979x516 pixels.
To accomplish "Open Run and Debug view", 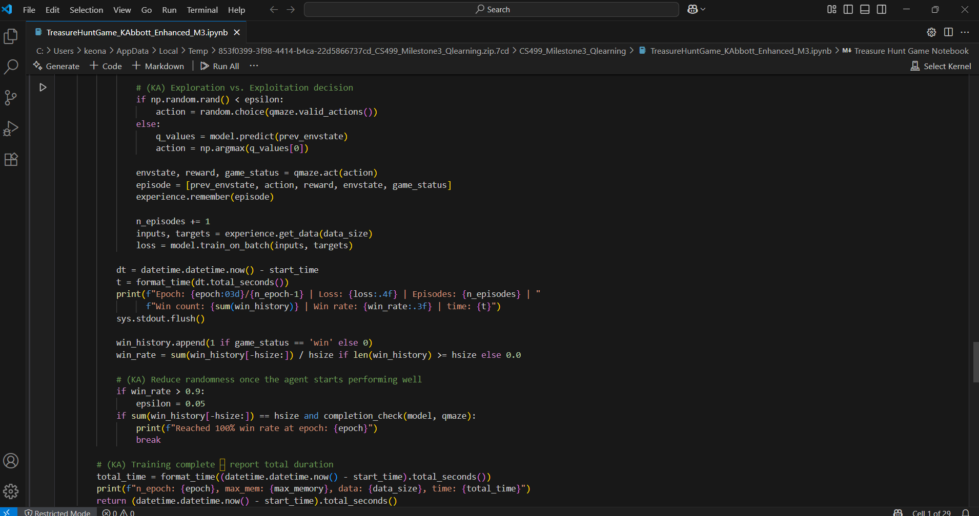I will click(11, 128).
